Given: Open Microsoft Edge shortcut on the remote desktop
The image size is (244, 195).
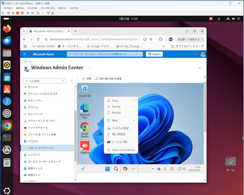Looking at the screenshot, I should click(x=85, y=111).
